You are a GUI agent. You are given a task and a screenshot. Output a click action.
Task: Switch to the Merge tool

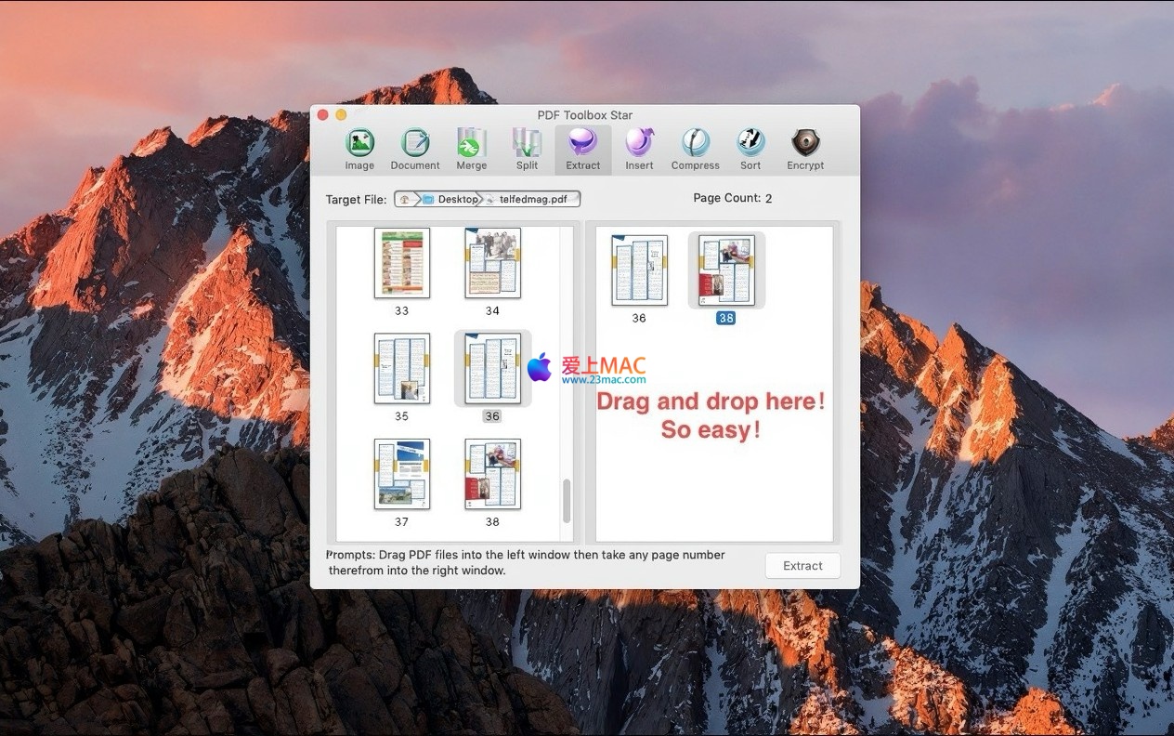click(471, 150)
